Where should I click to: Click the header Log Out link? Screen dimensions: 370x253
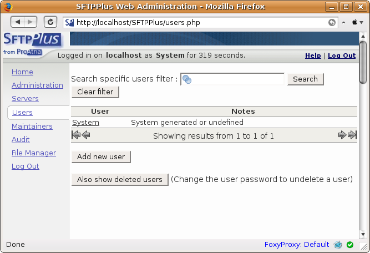click(342, 55)
